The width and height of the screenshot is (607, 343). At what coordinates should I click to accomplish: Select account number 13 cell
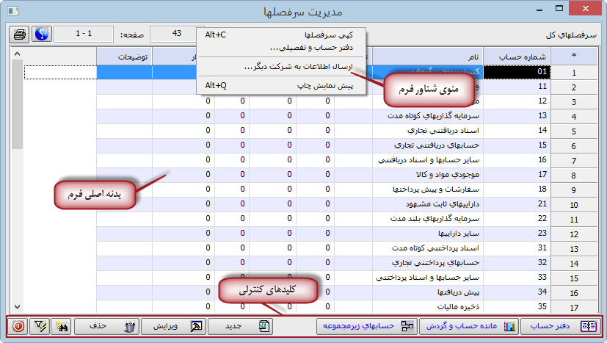tap(522, 115)
